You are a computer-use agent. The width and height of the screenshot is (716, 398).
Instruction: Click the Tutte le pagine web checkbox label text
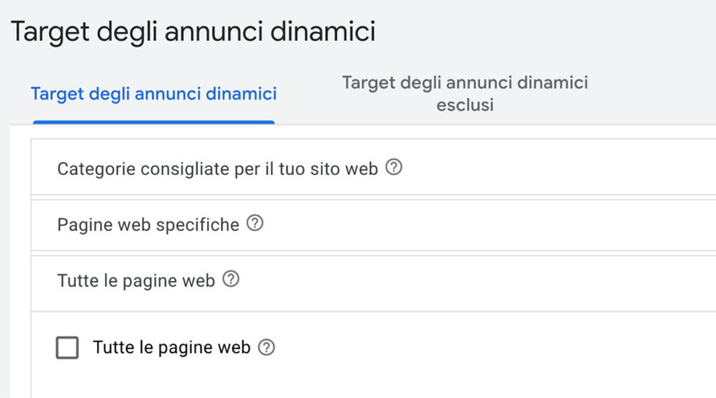pos(171,348)
